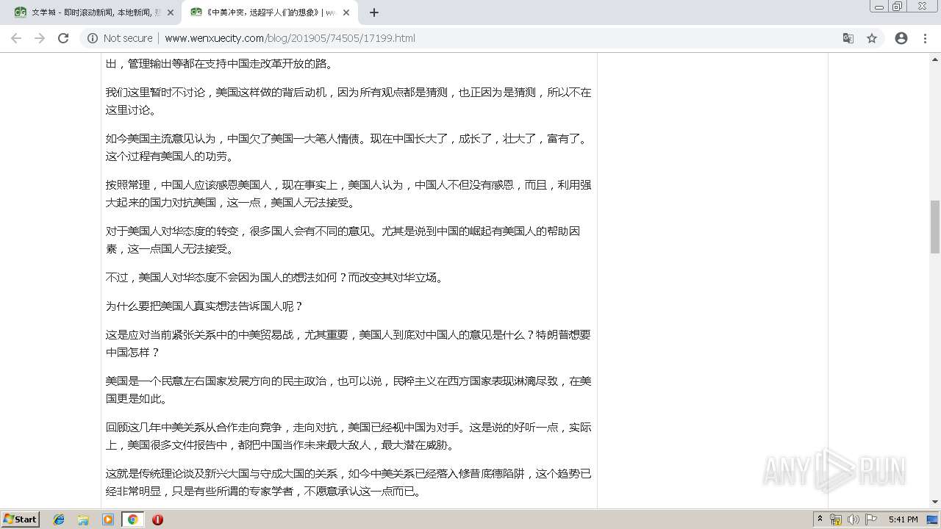Image resolution: width=941 pixels, height=529 pixels.
Task: Restore down the Chrome window
Action: pyautogui.click(x=898, y=7)
